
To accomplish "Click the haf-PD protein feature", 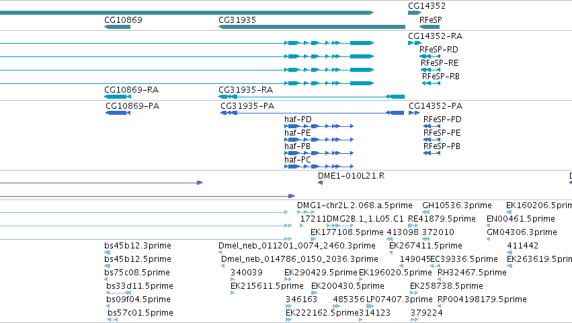I will pos(319,126).
